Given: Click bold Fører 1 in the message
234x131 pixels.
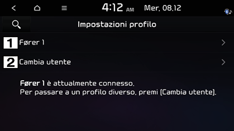Looking at the screenshot, I should click(32, 83).
